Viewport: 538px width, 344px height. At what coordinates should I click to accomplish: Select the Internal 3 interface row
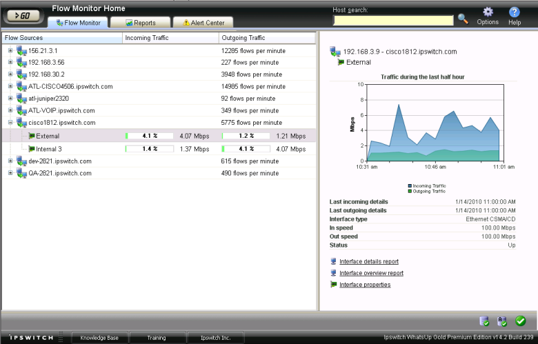pos(159,149)
